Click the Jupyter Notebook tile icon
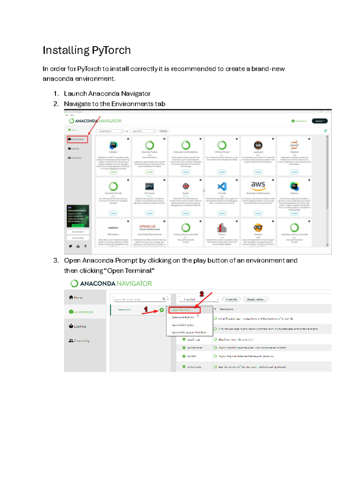The width and height of the screenshot is (353, 500). click(x=294, y=145)
